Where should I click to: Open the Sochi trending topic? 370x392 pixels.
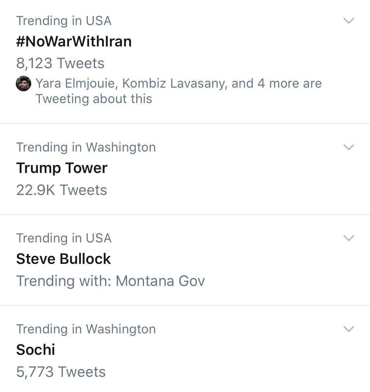(x=36, y=350)
